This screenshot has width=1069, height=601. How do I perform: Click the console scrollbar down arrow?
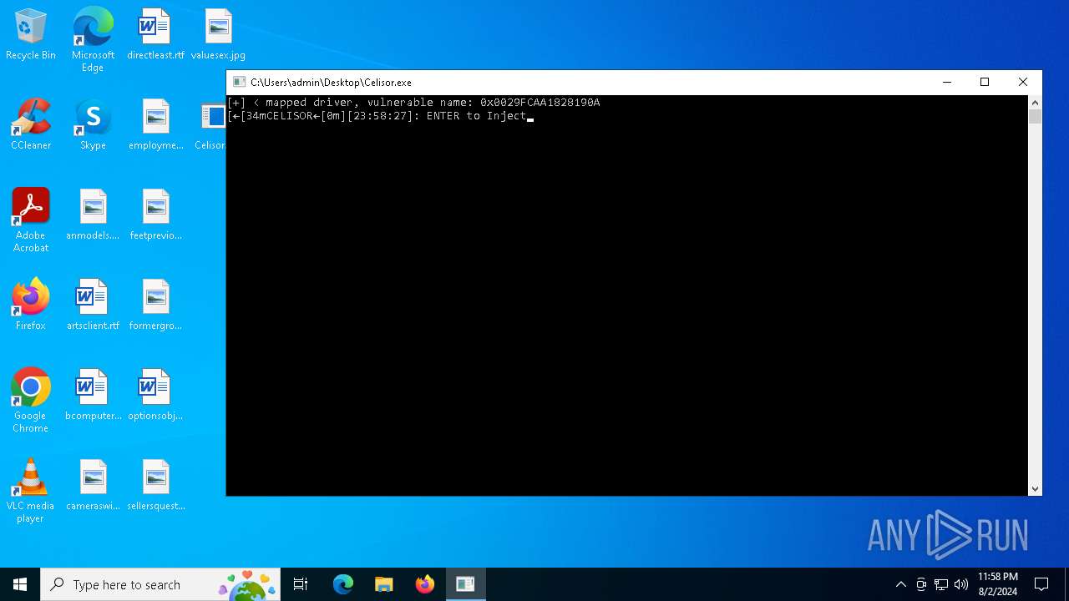click(1035, 489)
